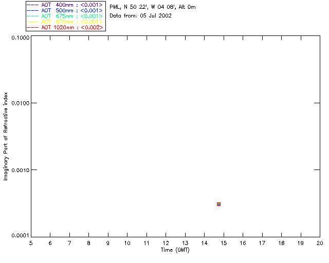Click the 'Data from: 05 Jul 2002' label
Image resolution: width=329 pixels, height=263 pixels.
tap(140, 16)
